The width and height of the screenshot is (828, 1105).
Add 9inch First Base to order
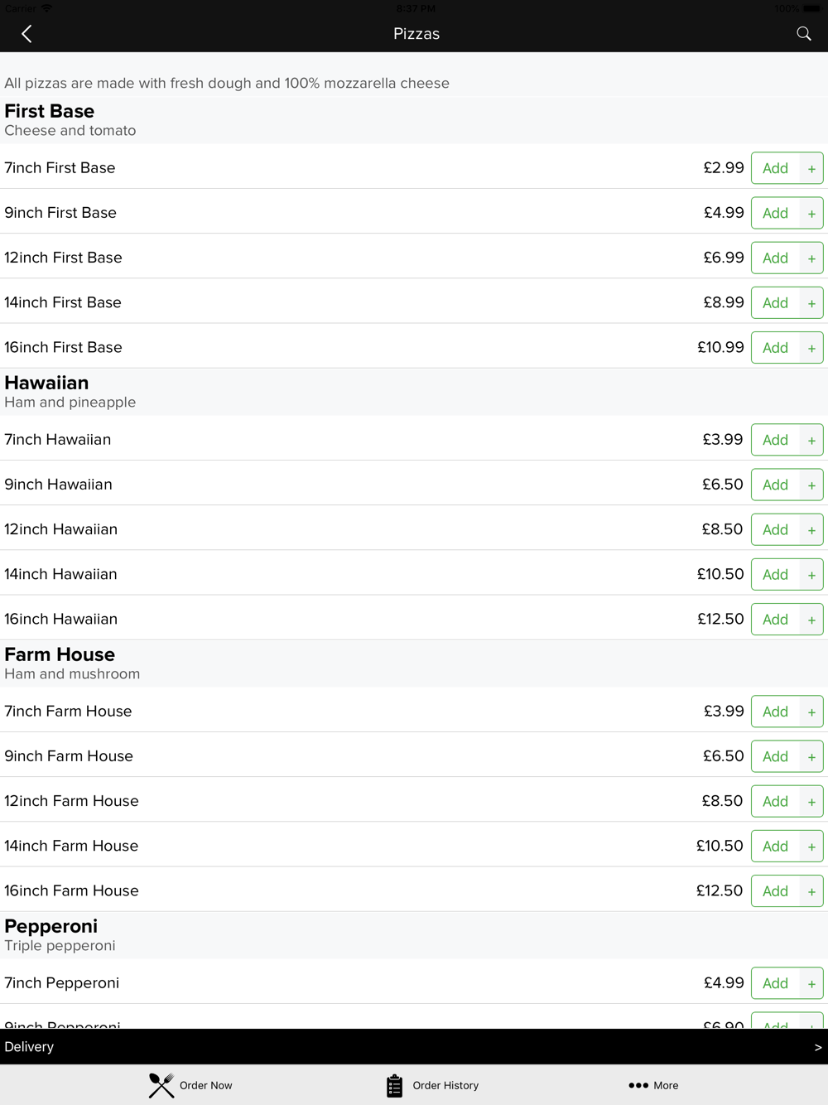click(x=787, y=213)
